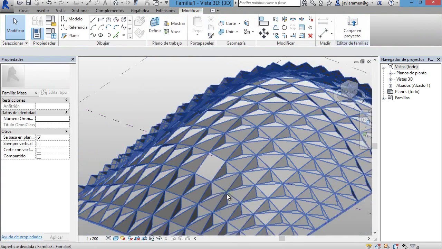Click detail level icon in view control bar
The image size is (442, 249).
(108, 238)
